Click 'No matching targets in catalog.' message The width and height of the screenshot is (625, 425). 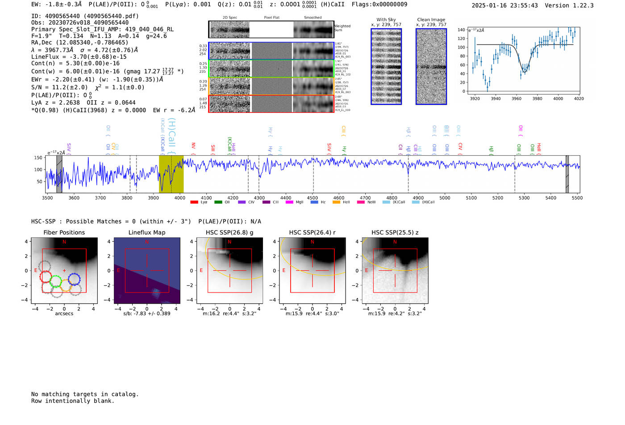(x=85, y=394)
